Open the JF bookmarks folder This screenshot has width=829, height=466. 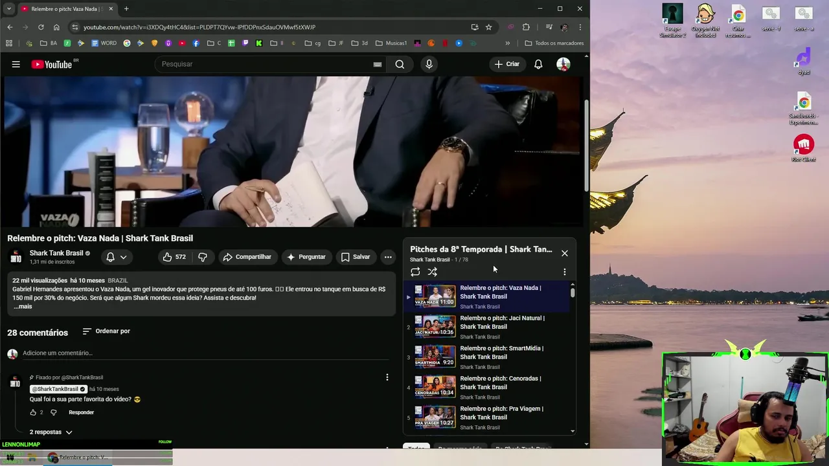(x=336, y=43)
